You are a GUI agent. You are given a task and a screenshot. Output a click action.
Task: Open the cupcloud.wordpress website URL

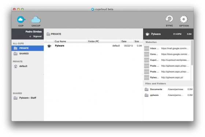pyautogui.click(x=175, y=60)
